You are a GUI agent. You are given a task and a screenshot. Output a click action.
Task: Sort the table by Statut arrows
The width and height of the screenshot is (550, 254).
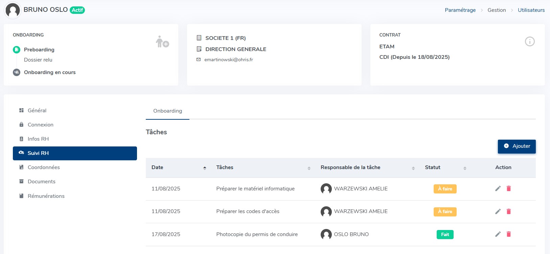[465, 168]
